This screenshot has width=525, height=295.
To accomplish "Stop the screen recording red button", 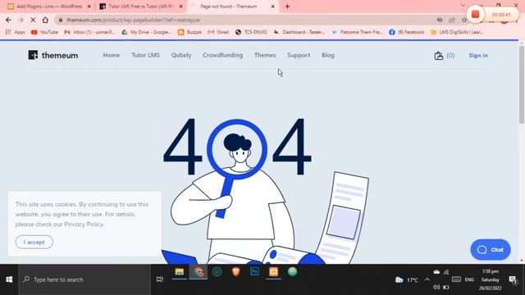I will (475, 15).
